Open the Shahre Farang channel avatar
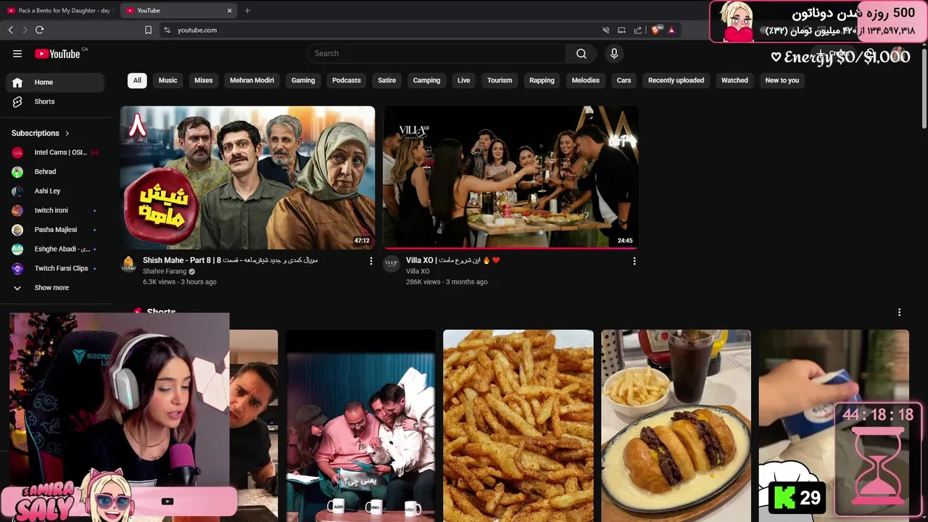Image resolution: width=928 pixels, height=522 pixels. 128,263
